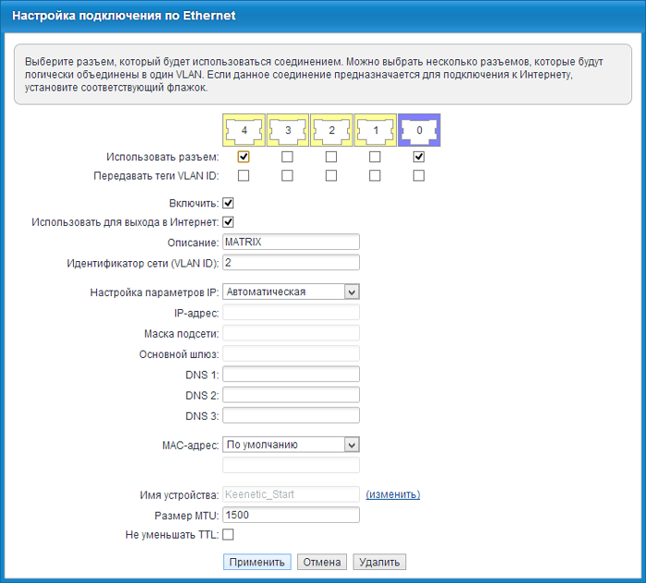The image size is (646, 583).
Task: Toggle 'Использовать для выхода в Интернет' checkbox
Action: (228, 222)
